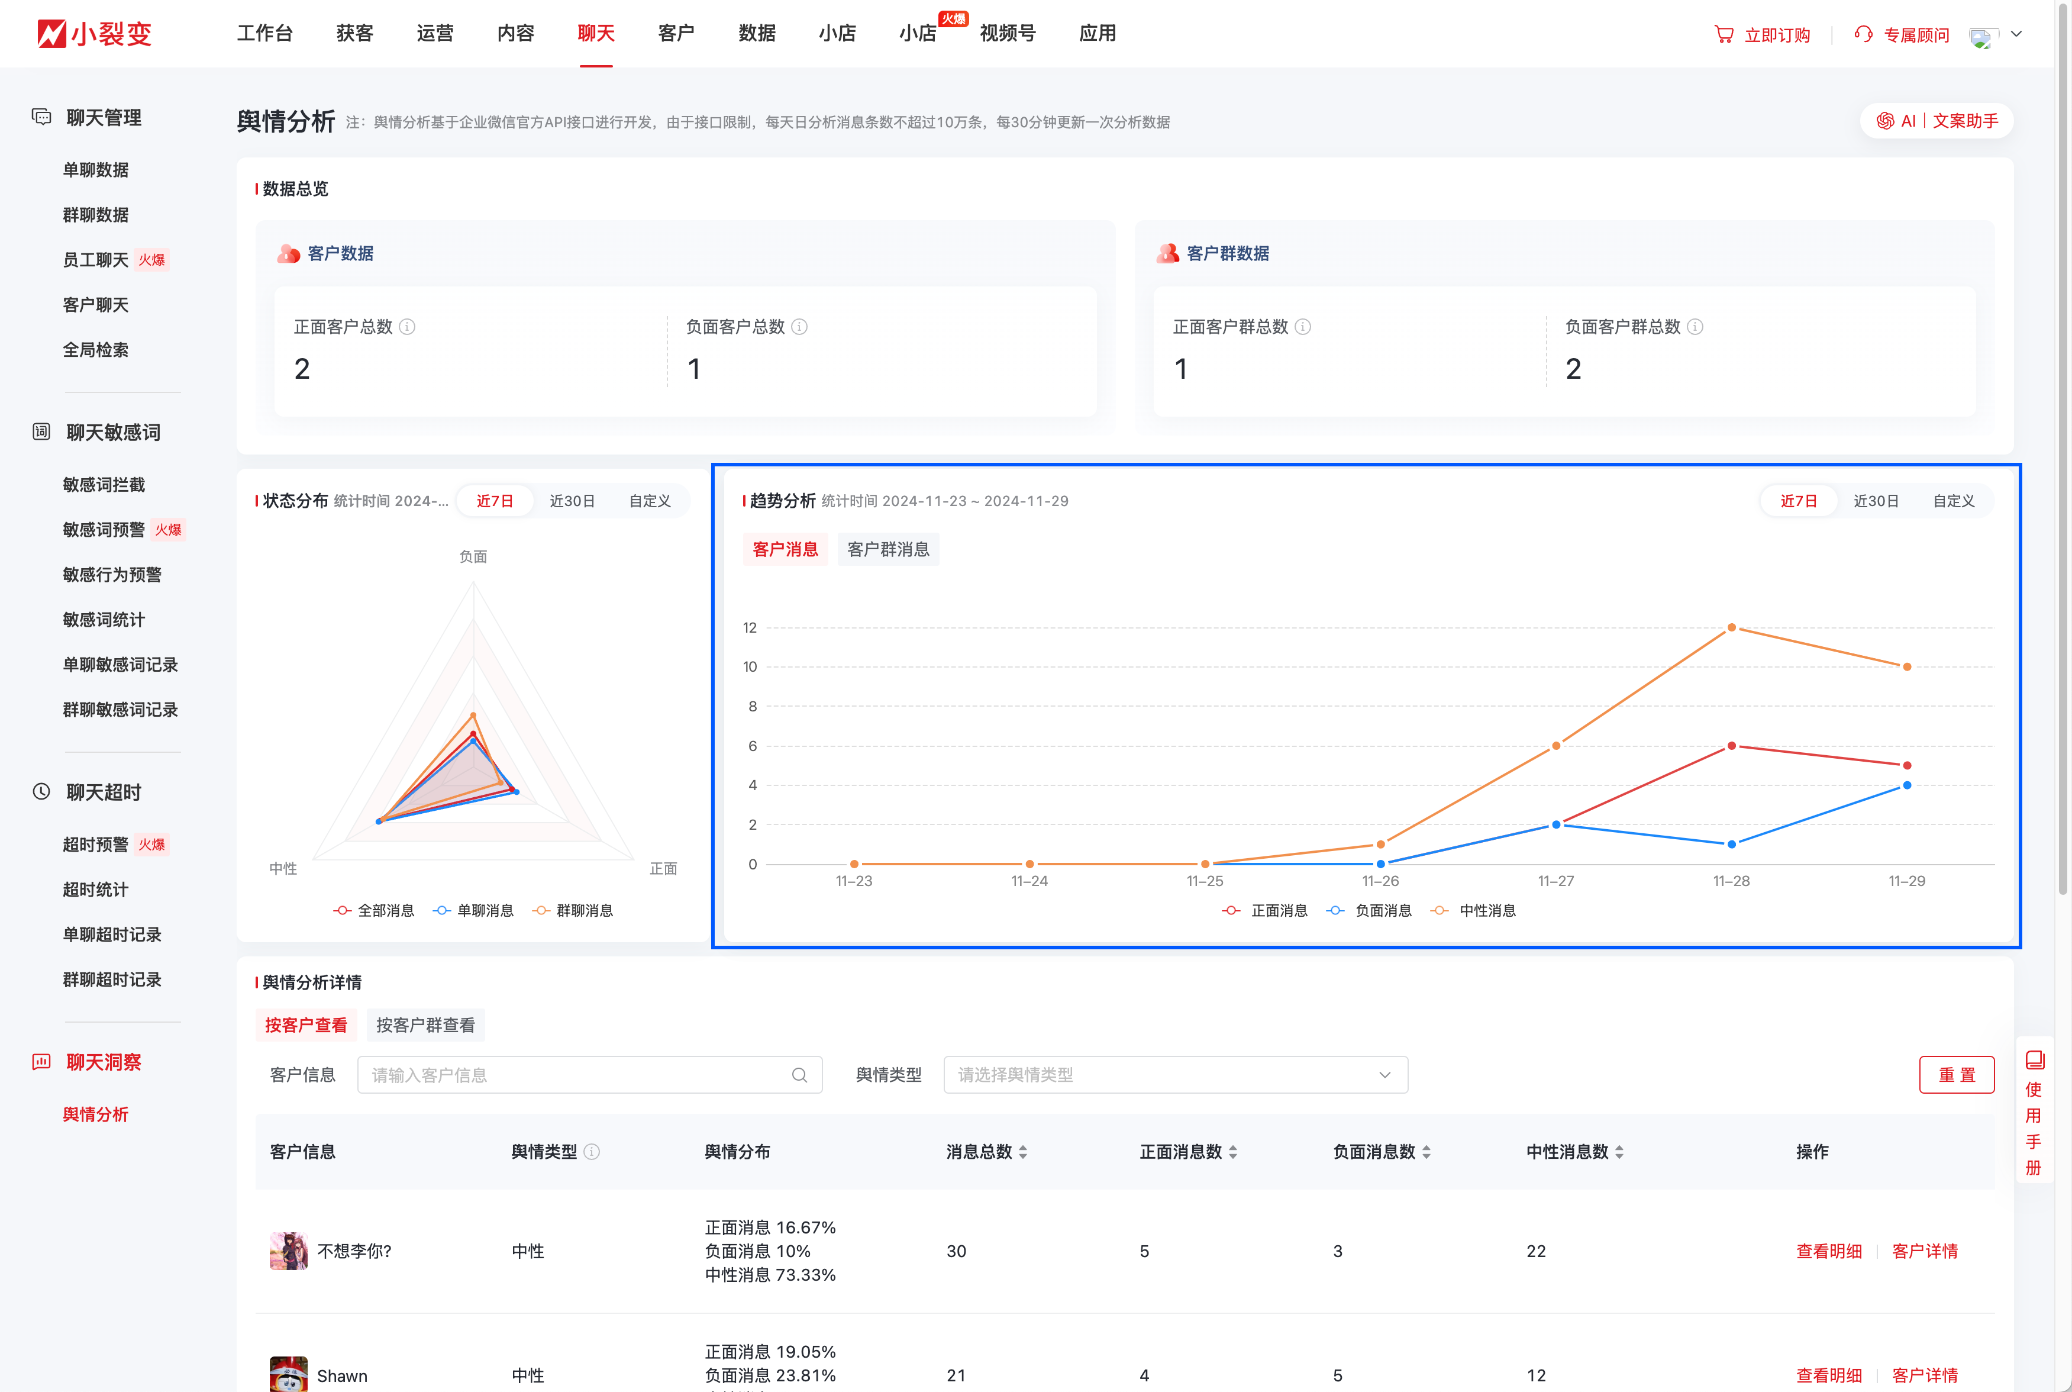Click the 客户群数据 card icon
The height and width of the screenshot is (1392, 2072).
tap(1168, 254)
